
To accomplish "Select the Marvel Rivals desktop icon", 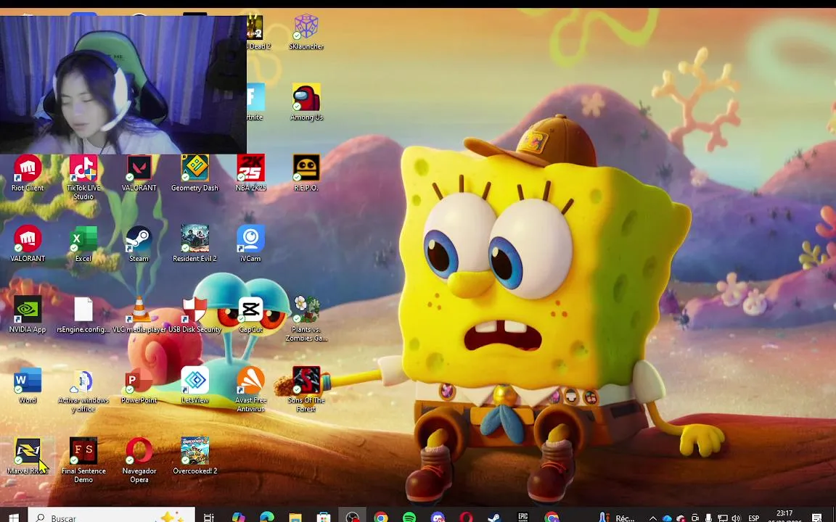I will pos(28,457).
